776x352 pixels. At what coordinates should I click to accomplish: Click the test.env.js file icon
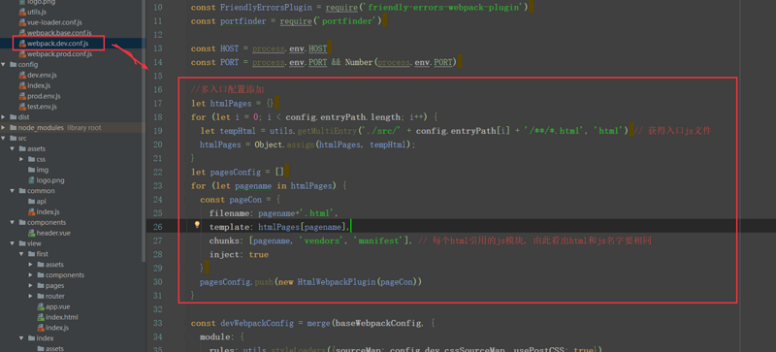pos(22,107)
